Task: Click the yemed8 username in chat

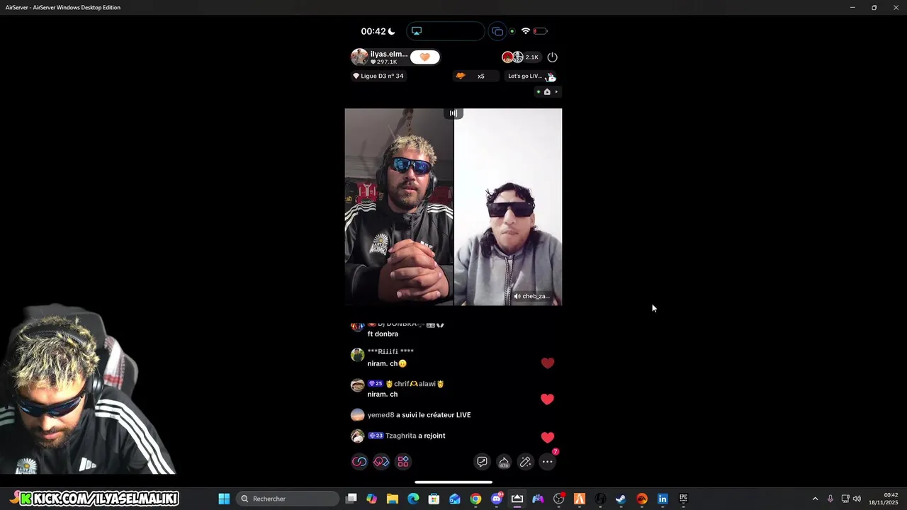Action: [381, 415]
